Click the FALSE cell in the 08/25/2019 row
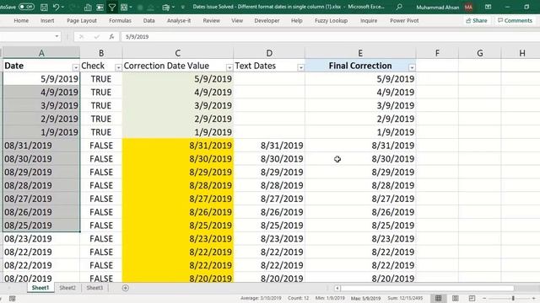The height and width of the screenshot is (303, 540). [x=101, y=226]
